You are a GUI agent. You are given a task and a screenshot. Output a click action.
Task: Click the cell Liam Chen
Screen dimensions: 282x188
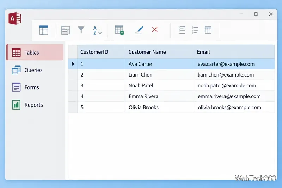[159, 75]
